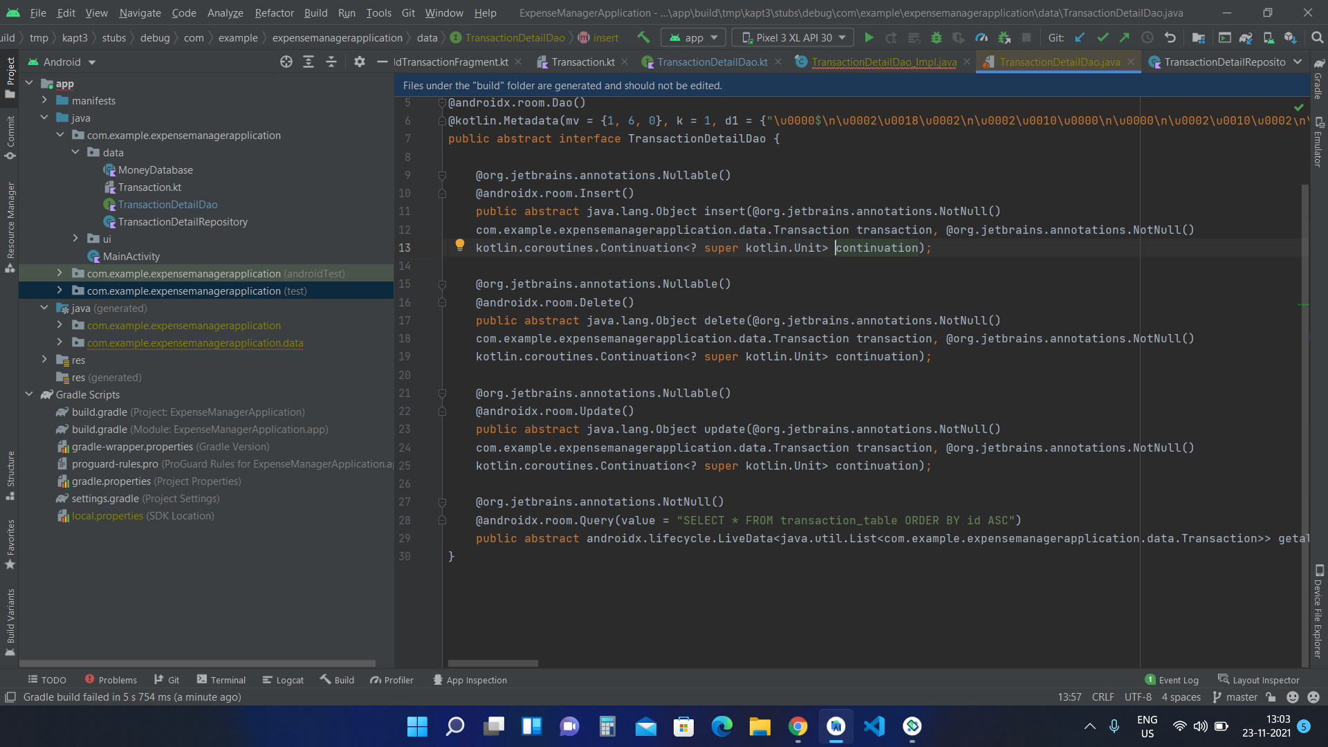Open the App Inspection tool window
The height and width of the screenshot is (747, 1328).
tap(470, 680)
